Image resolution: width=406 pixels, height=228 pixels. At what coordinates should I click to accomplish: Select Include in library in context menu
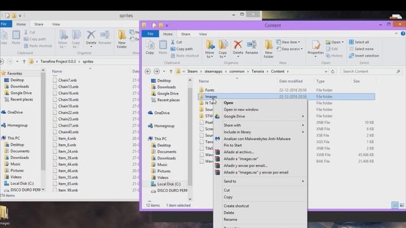click(x=237, y=132)
